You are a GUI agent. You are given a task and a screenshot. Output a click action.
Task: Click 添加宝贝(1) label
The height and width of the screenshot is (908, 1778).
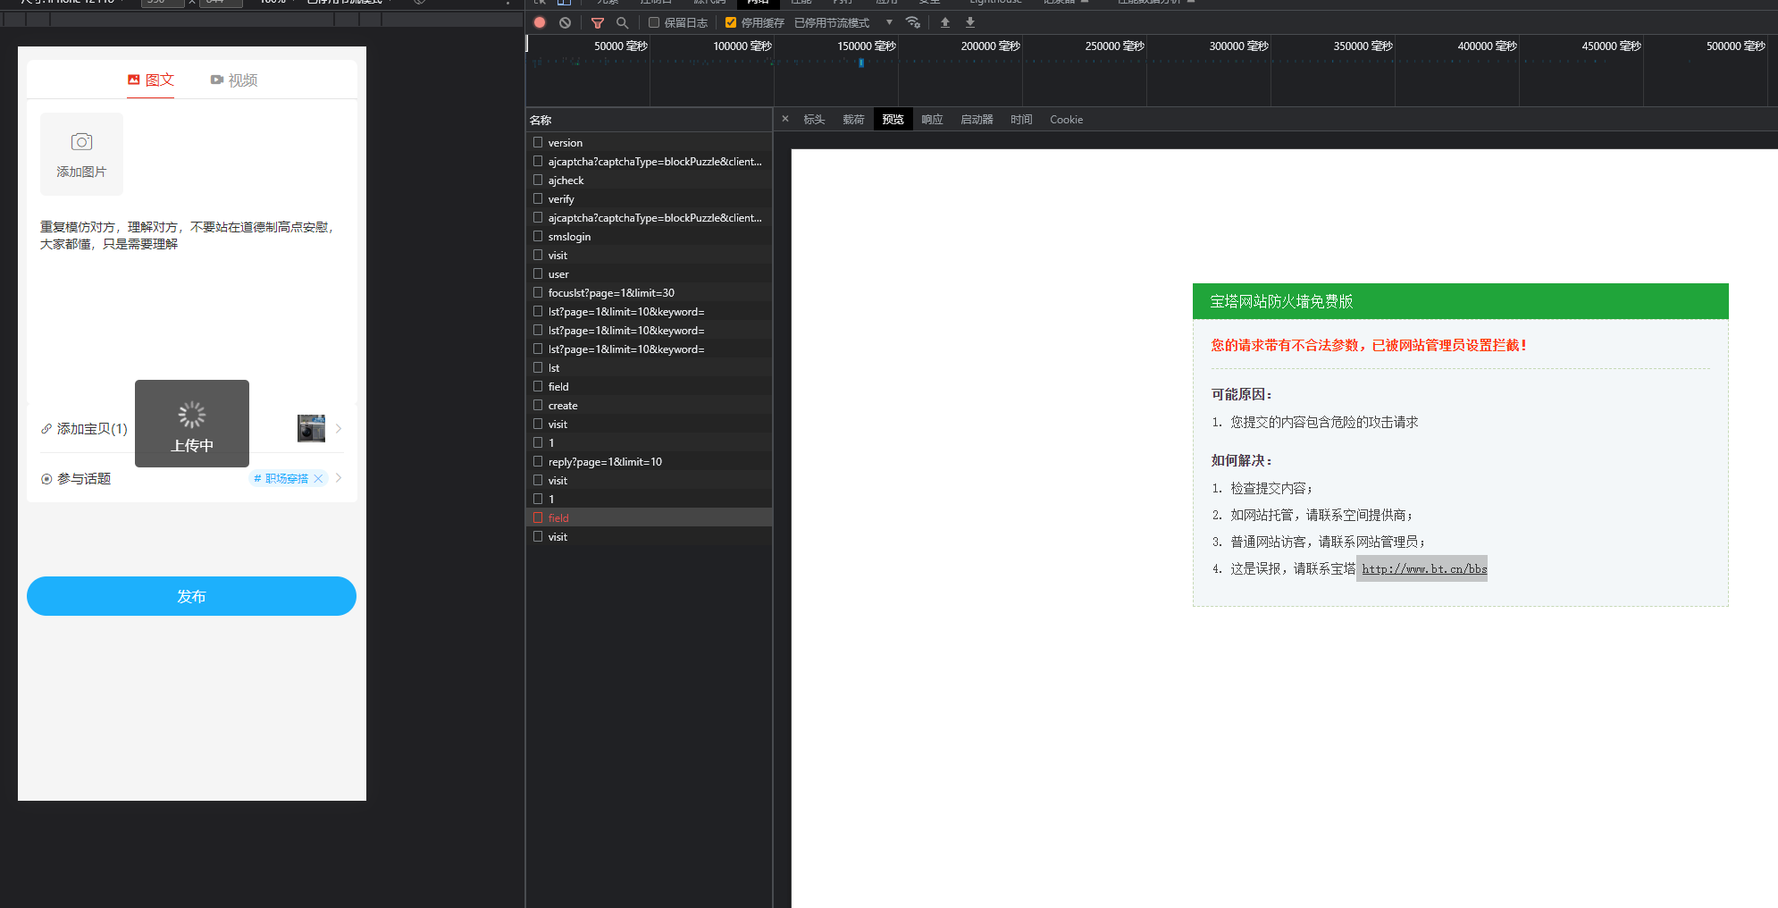[92, 429]
